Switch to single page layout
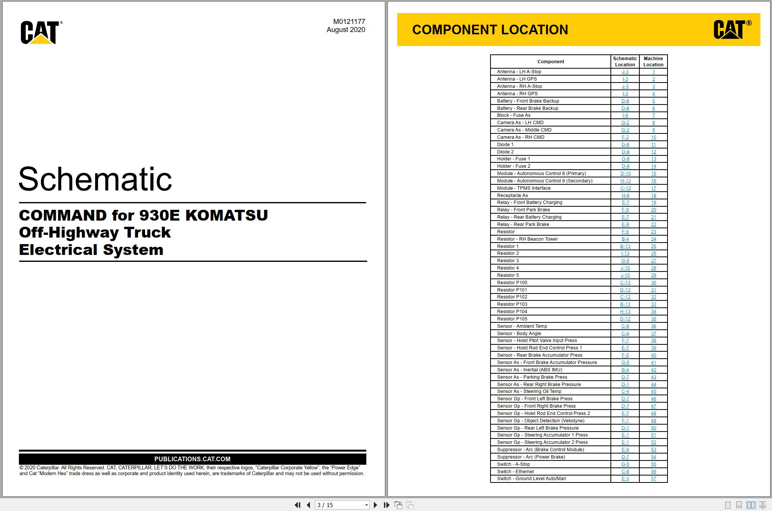 [728, 505]
